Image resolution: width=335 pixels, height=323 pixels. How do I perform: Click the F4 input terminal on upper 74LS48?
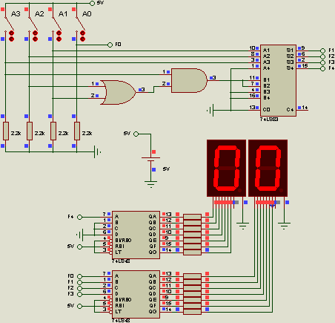79,217
